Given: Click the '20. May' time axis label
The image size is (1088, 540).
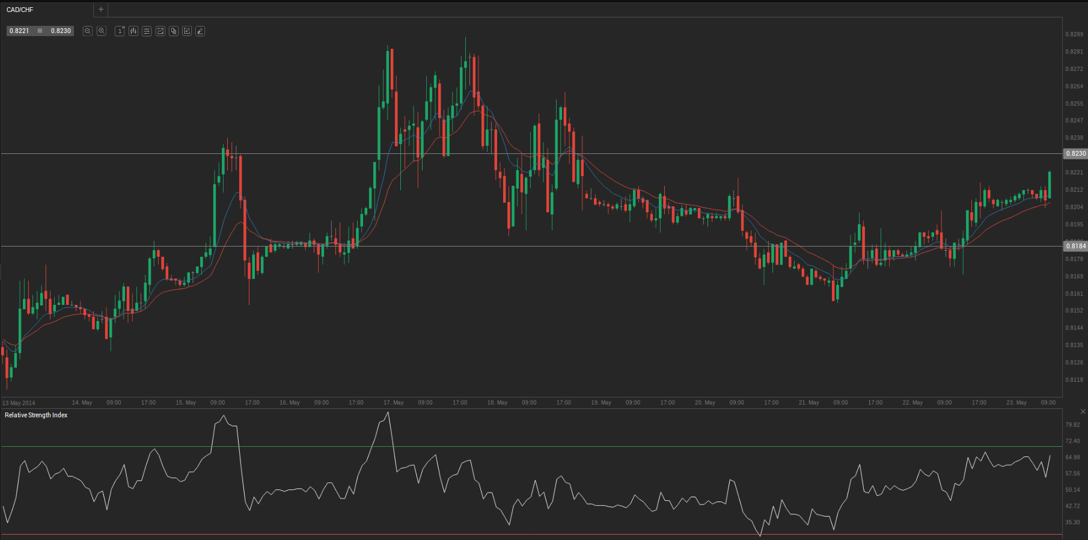Looking at the screenshot, I should (705, 403).
